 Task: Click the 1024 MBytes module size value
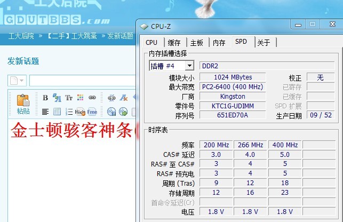coord(233,77)
